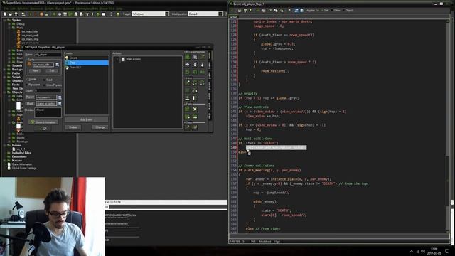Click the cut icon in code editor
Image resolution: width=455 pixels, height=256 pixels.
[x=271, y=11]
